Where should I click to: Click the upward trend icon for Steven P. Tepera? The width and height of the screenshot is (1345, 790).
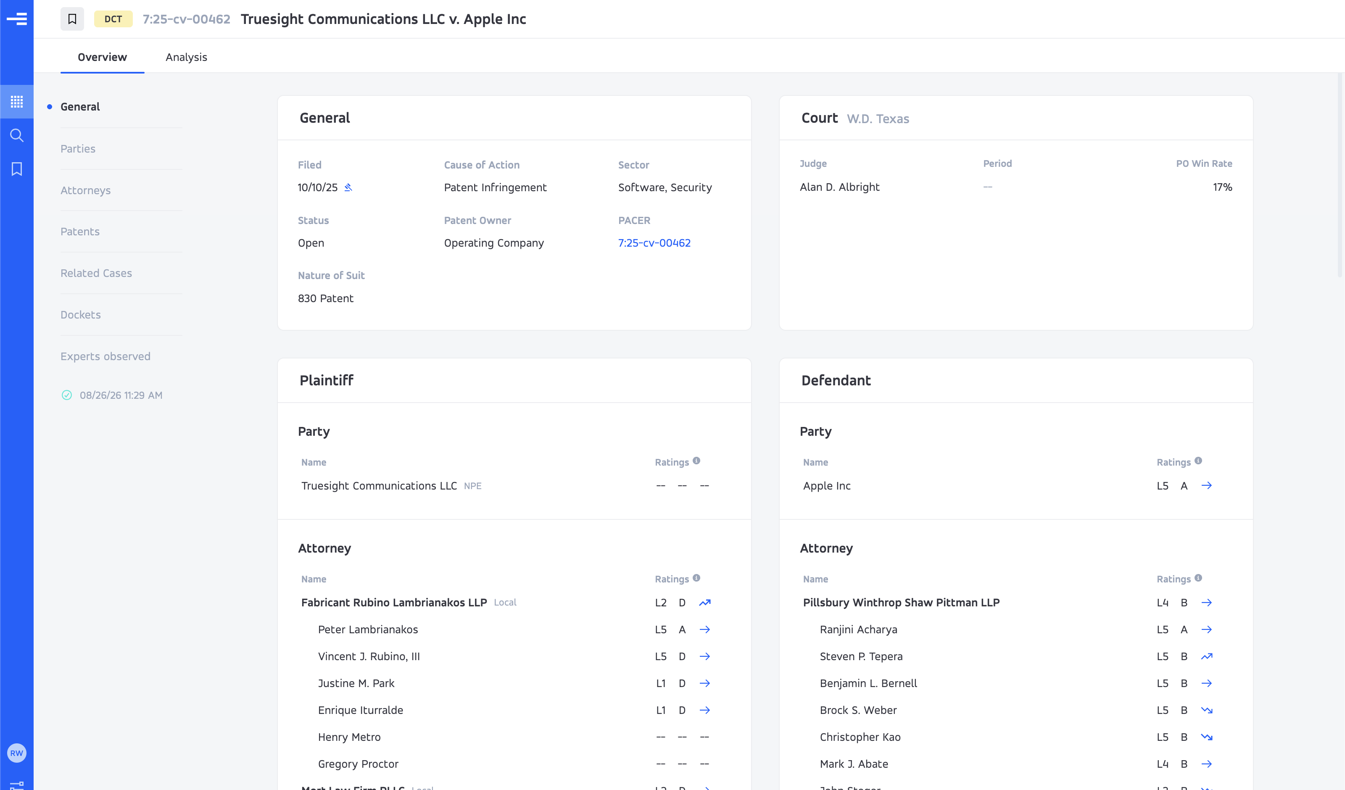point(1207,656)
